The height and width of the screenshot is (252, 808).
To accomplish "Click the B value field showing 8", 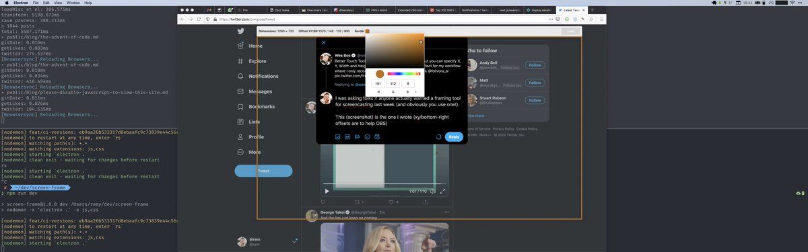I will click(408, 84).
